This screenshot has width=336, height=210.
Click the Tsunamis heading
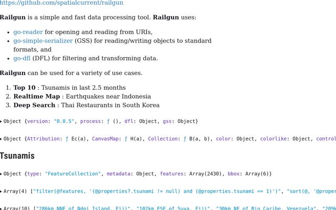click(17, 156)
